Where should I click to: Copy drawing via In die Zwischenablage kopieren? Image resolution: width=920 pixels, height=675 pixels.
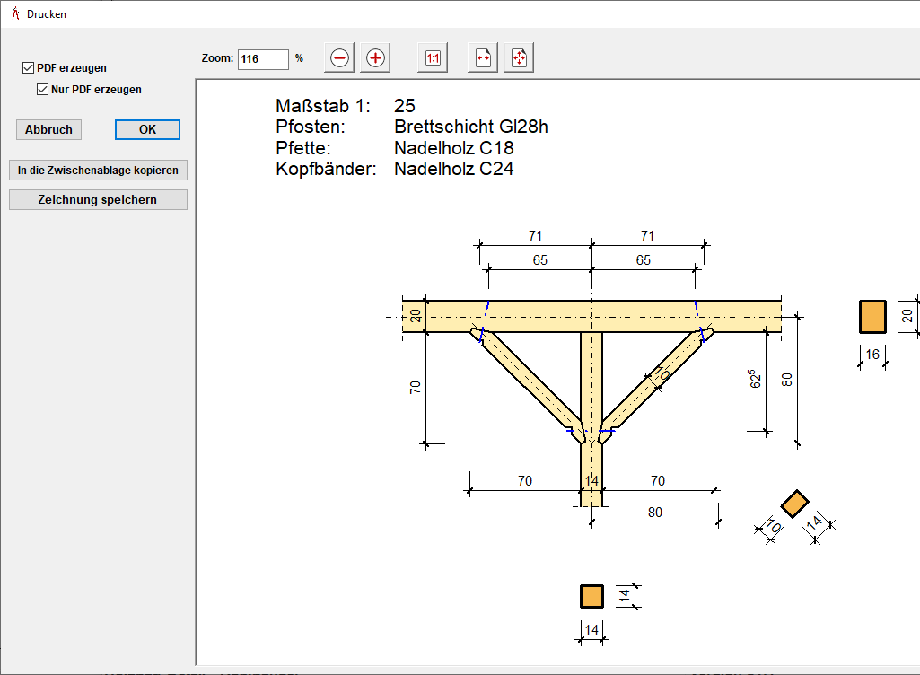pyautogui.click(x=98, y=170)
